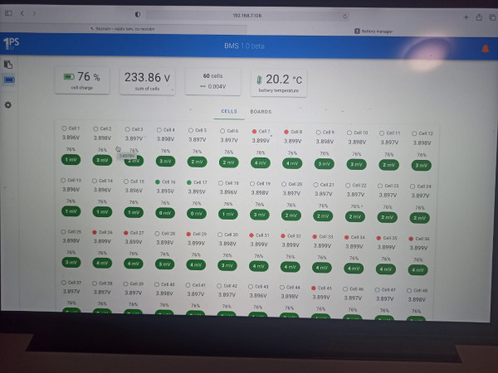Open the settings gear in sidebar
Image resolution: width=498 pixels, height=373 pixels.
pyautogui.click(x=8, y=105)
